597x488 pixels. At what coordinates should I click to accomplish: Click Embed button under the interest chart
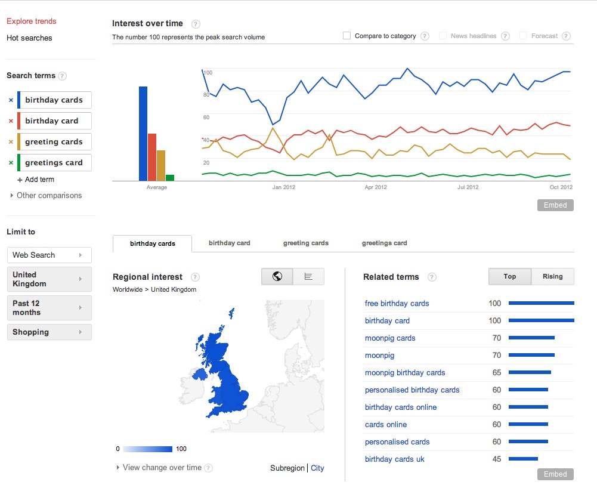[x=555, y=205]
